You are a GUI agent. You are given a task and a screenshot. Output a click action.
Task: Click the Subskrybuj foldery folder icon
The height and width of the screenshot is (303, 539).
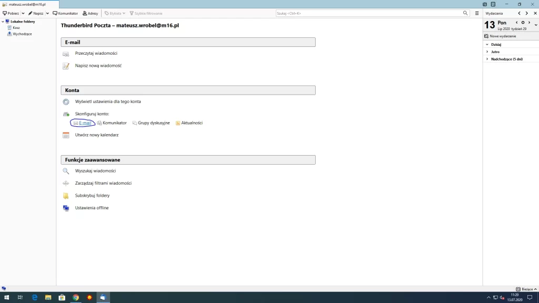tap(66, 195)
